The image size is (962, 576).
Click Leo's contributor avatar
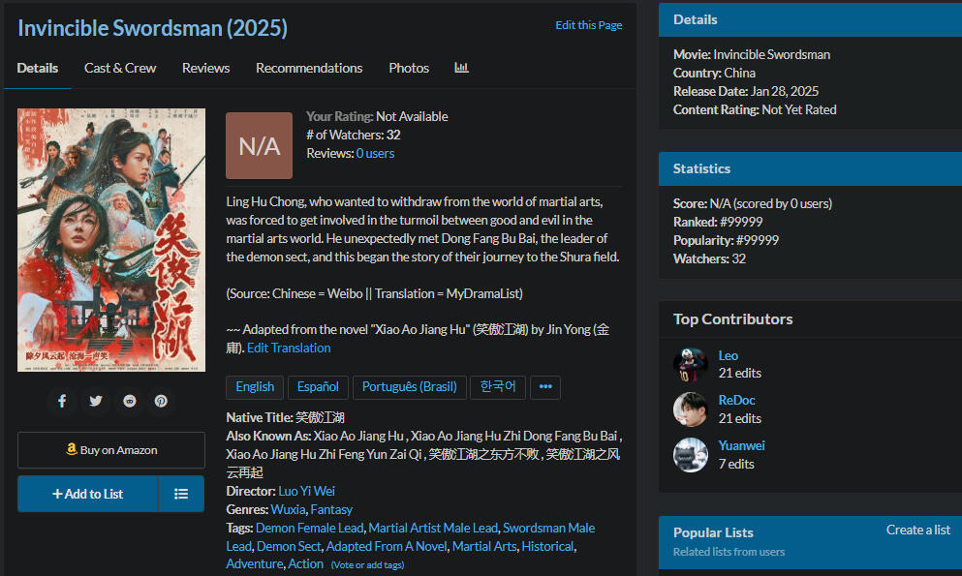point(691,364)
